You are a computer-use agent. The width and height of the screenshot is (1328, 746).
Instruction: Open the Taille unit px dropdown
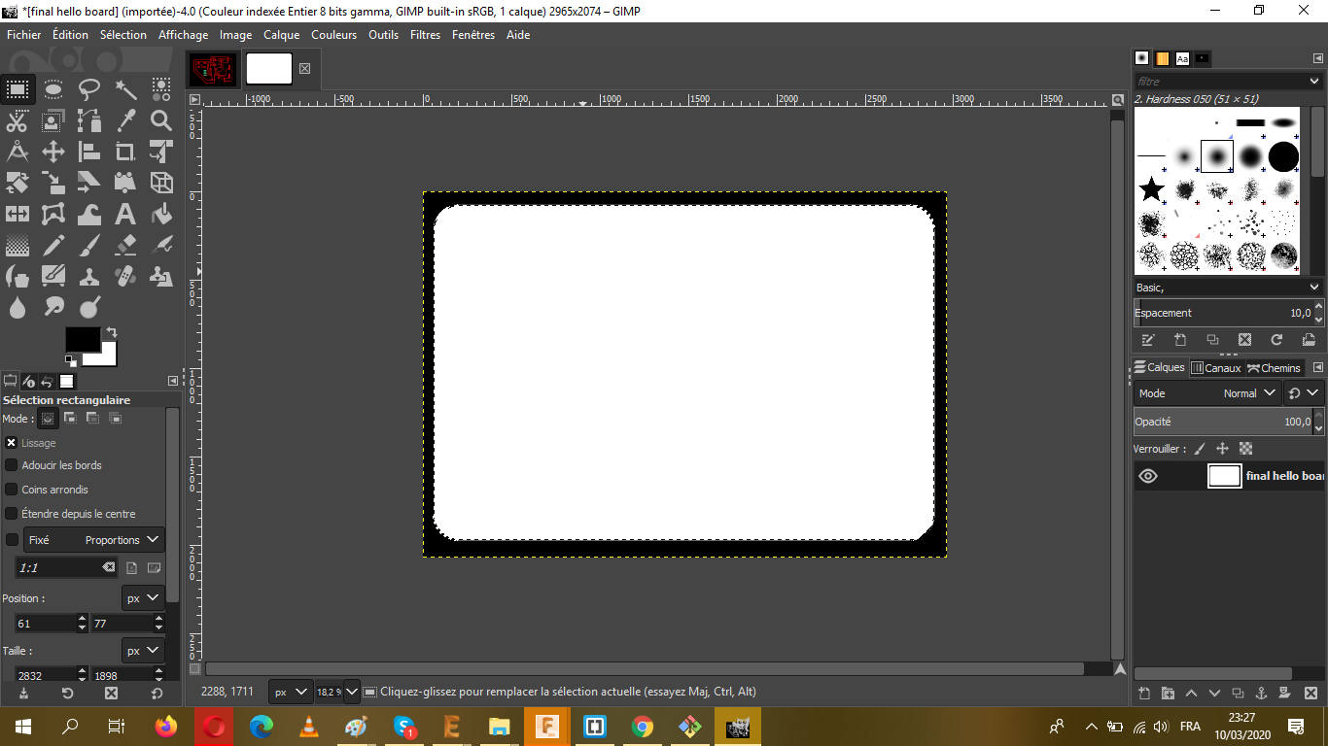tap(142, 651)
